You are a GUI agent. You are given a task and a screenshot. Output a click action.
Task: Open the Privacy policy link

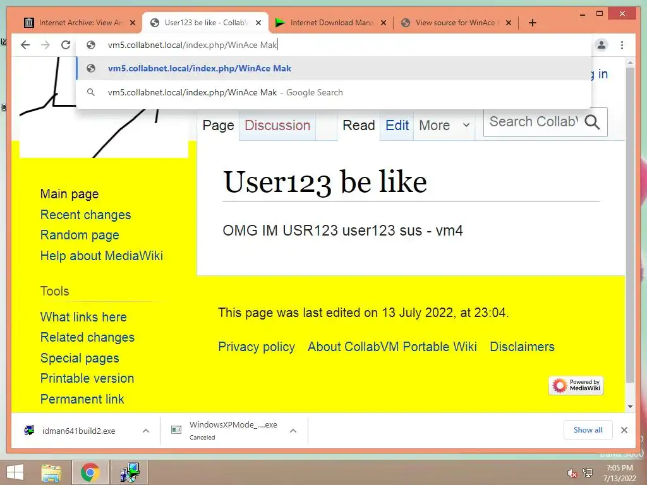(257, 347)
